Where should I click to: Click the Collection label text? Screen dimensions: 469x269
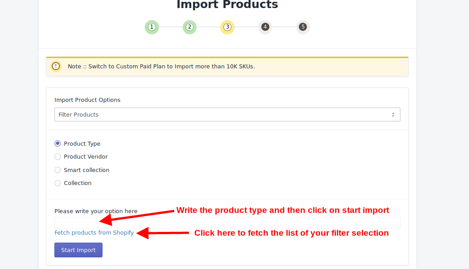(77, 183)
